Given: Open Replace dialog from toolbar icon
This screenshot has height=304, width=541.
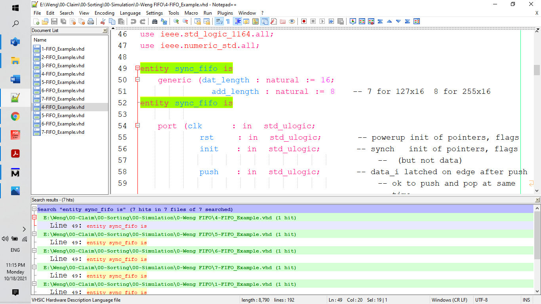Looking at the screenshot, I should (164, 21).
